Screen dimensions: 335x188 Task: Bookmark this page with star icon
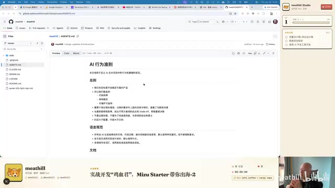coord(235,14)
